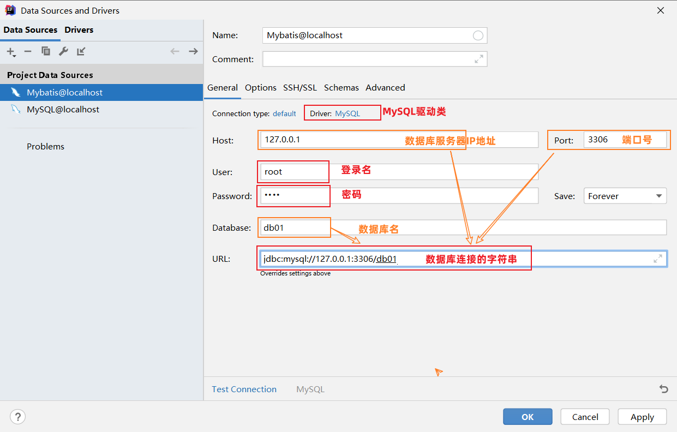
Task: Duplicate the selected data source
Action: click(46, 51)
